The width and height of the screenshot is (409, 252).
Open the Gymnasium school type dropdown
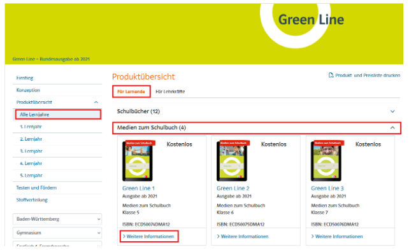pyautogui.click(x=57, y=233)
